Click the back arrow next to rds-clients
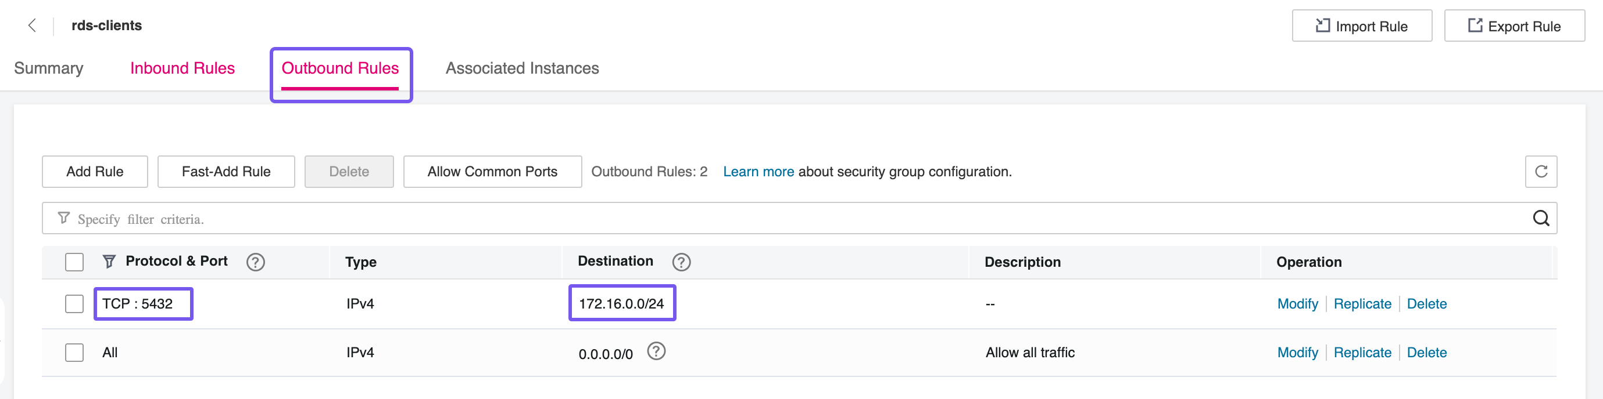Image resolution: width=1603 pixels, height=399 pixels. pos(33,26)
